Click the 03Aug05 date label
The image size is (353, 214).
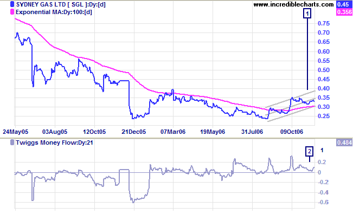click(55, 132)
